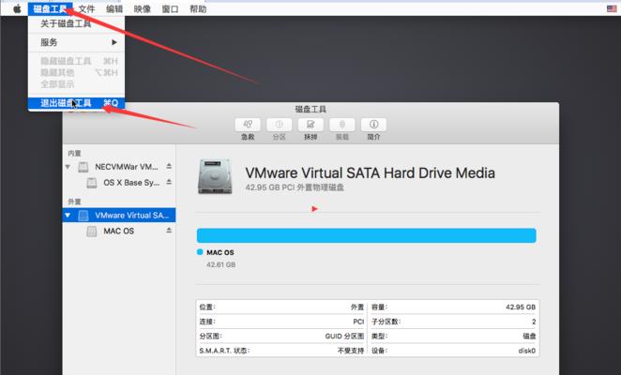Eject the NECVMWar VM disk
Image resolution: width=621 pixels, height=375 pixels.
click(169, 166)
